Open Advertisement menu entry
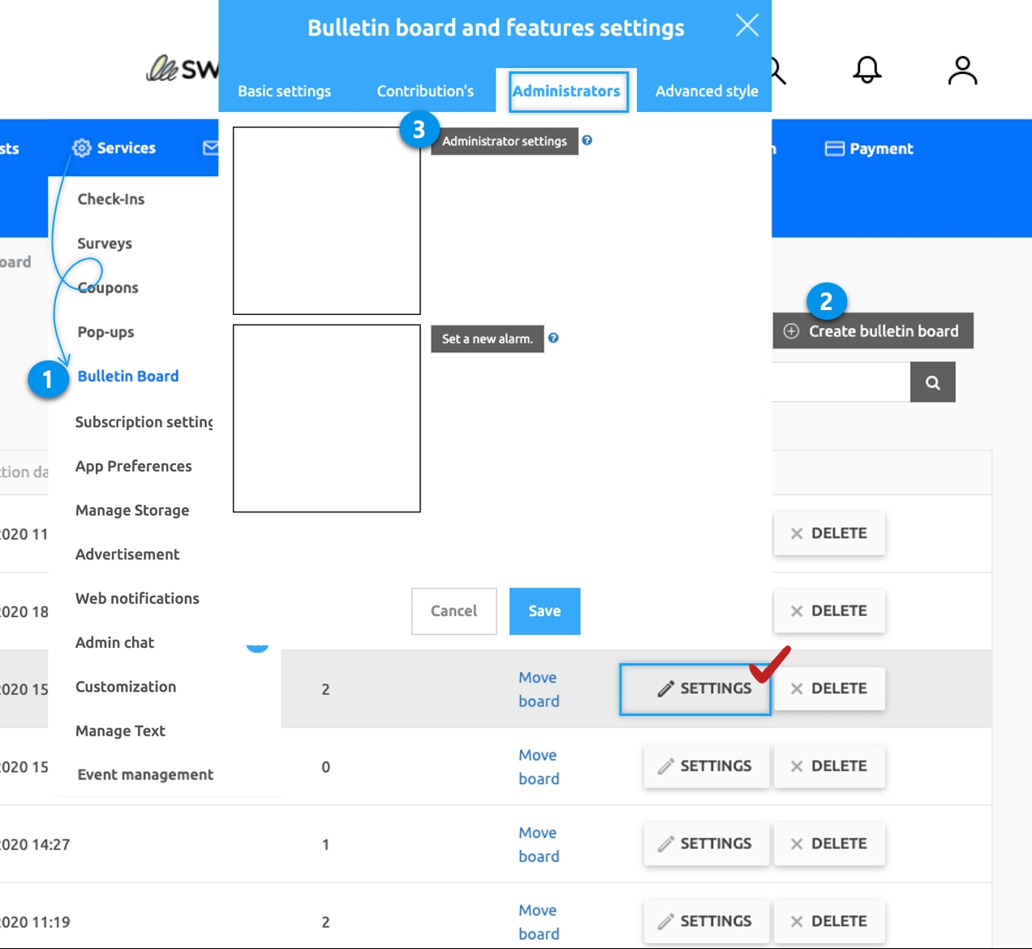The height and width of the screenshot is (949, 1032). click(127, 554)
